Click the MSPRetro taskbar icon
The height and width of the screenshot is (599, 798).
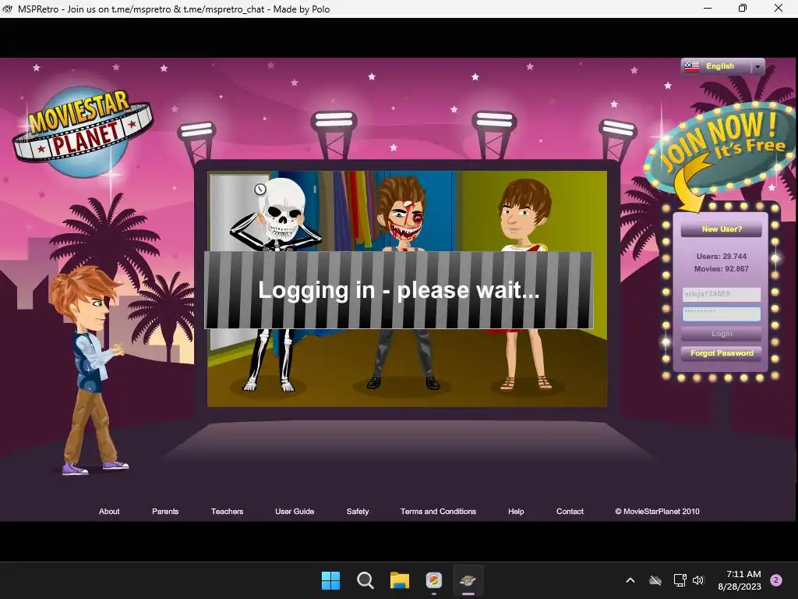pyautogui.click(x=468, y=580)
